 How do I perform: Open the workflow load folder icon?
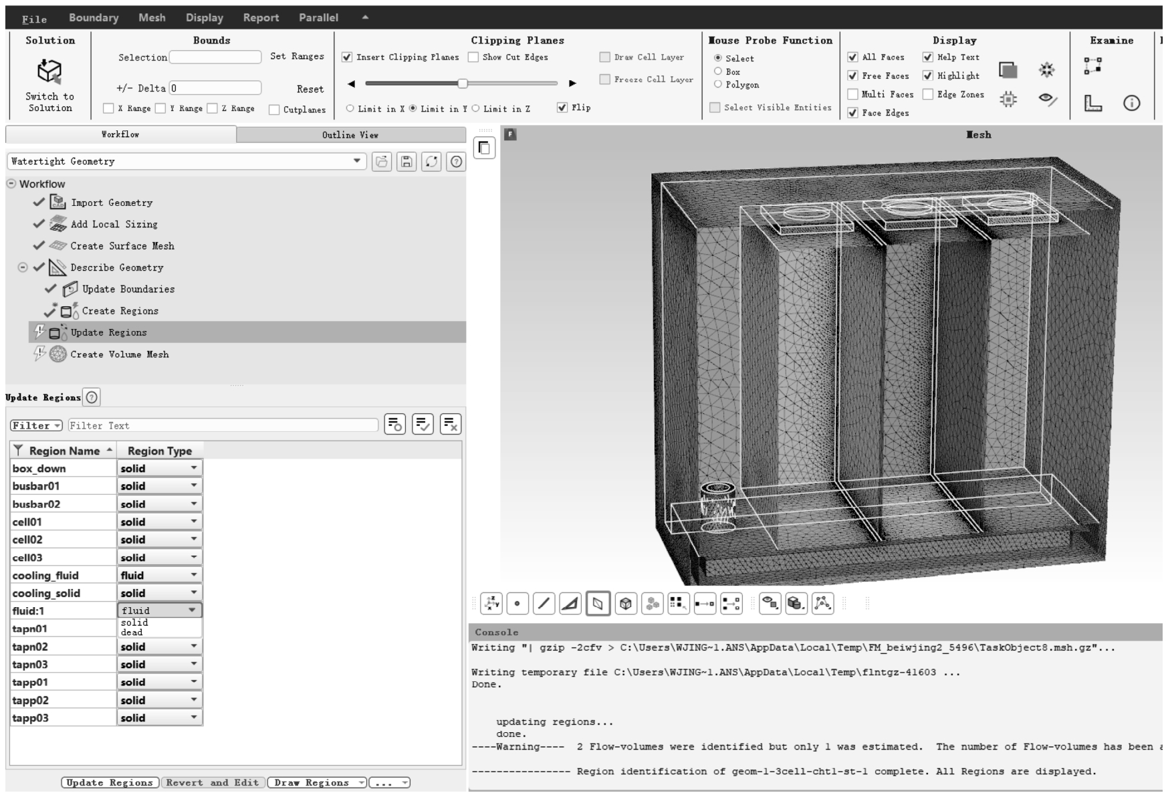coord(382,162)
